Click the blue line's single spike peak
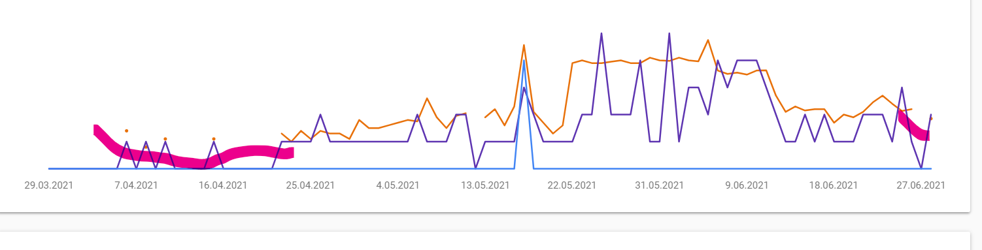The width and height of the screenshot is (982, 250). tap(524, 61)
